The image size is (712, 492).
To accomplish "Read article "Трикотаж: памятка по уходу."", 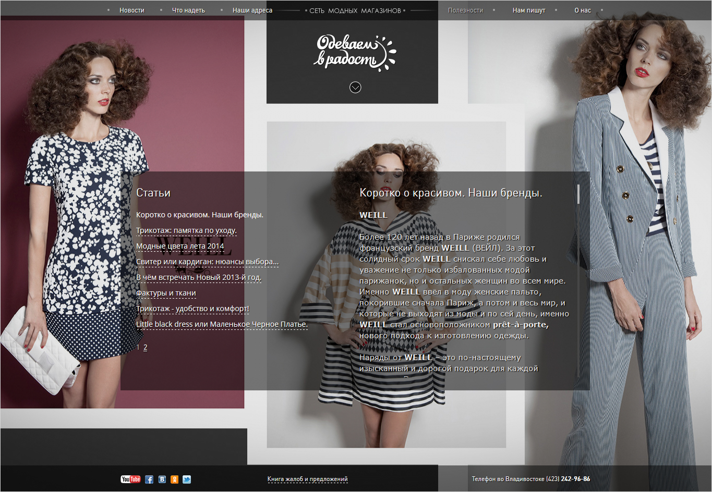I will point(186,230).
